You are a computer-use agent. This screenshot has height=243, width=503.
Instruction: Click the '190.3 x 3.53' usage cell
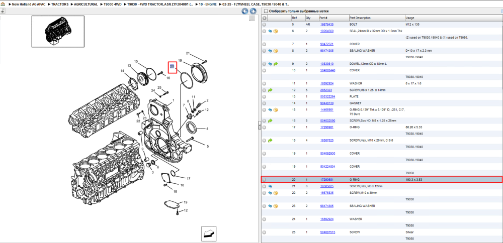[413, 180]
